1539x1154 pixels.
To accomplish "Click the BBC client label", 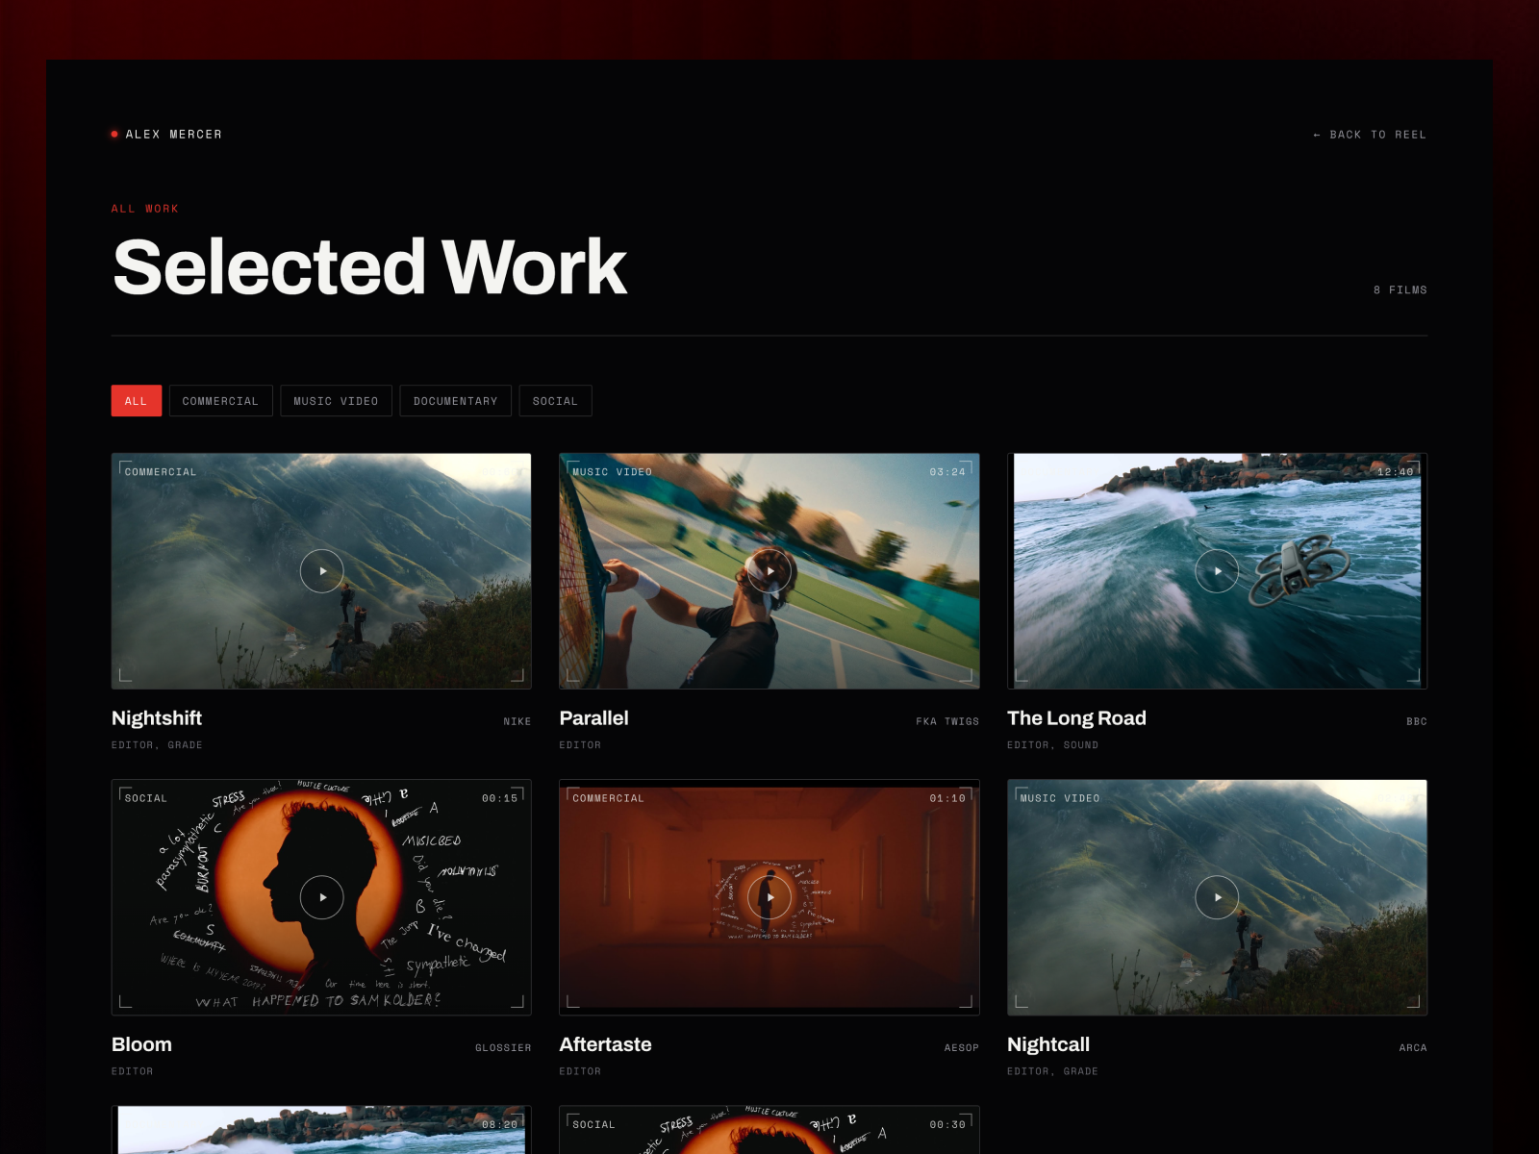I will pyautogui.click(x=1417, y=721).
